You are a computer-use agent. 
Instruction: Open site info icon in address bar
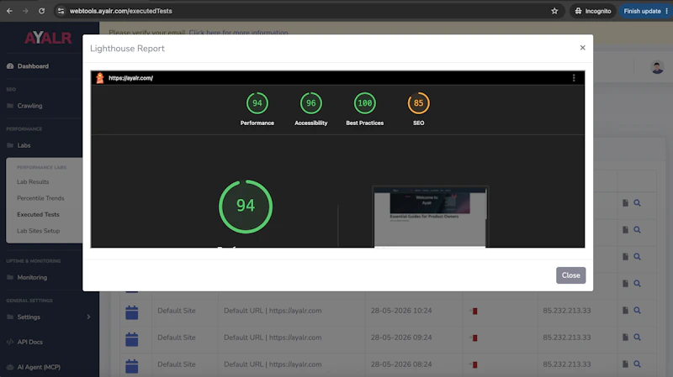coord(61,11)
